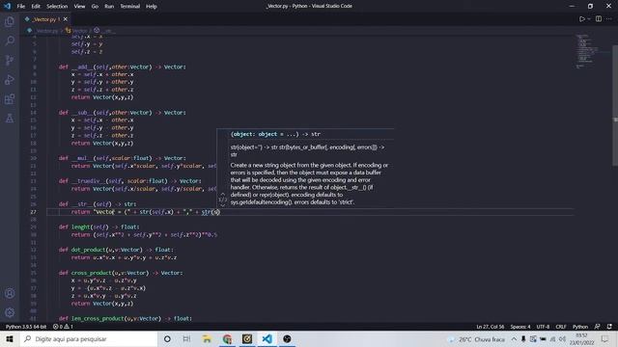The width and height of the screenshot is (618, 347).
Task: Click the lenght method definition
Action: click(x=98, y=227)
